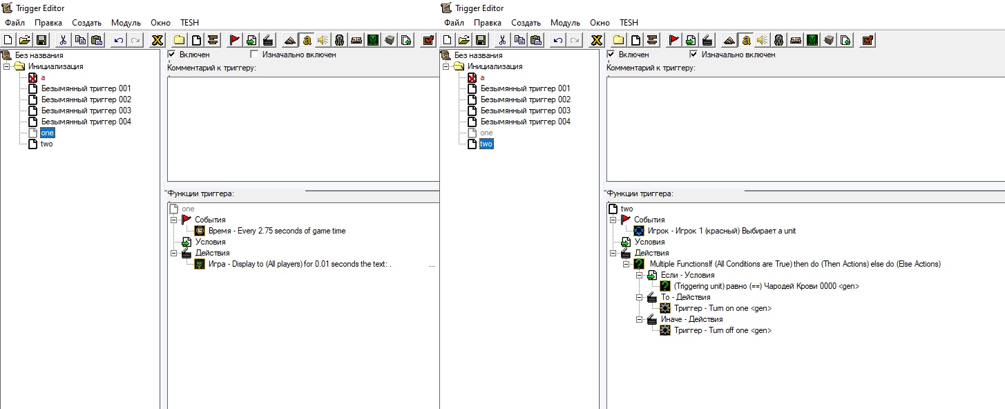
Task: Select trigger 'two' in left window tree
Action: [46, 144]
